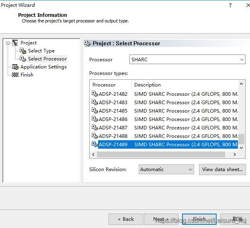250x228 pixels.
Task: Click the ADSP-21485 processor icon
Action: point(95,111)
